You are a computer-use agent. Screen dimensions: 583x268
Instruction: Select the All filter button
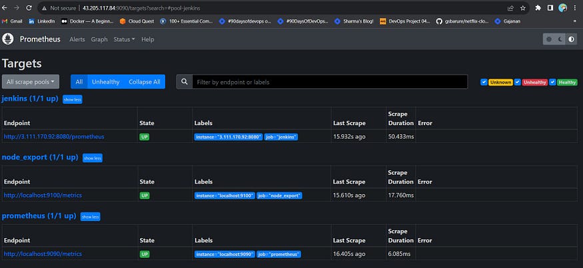click(79, 82)
